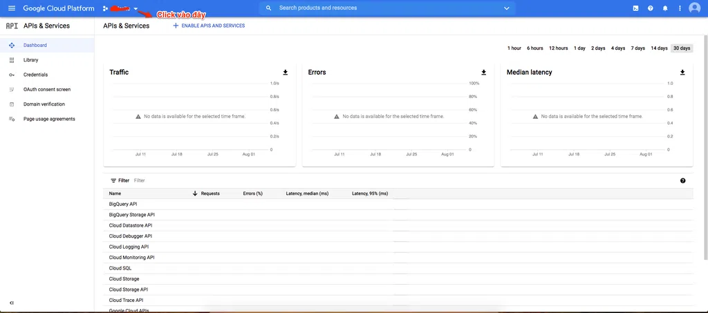Open Cloud Logging API row
Screen dimensions: 708x313
pyautogui.click(x=398, y=247)
